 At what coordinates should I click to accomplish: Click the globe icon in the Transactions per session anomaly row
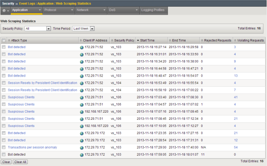(82, 148)
